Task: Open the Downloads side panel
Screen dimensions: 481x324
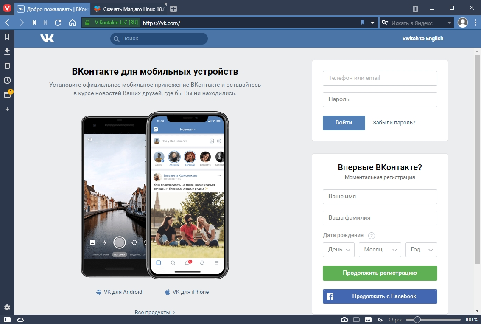Action: click(x=7, y=51)
